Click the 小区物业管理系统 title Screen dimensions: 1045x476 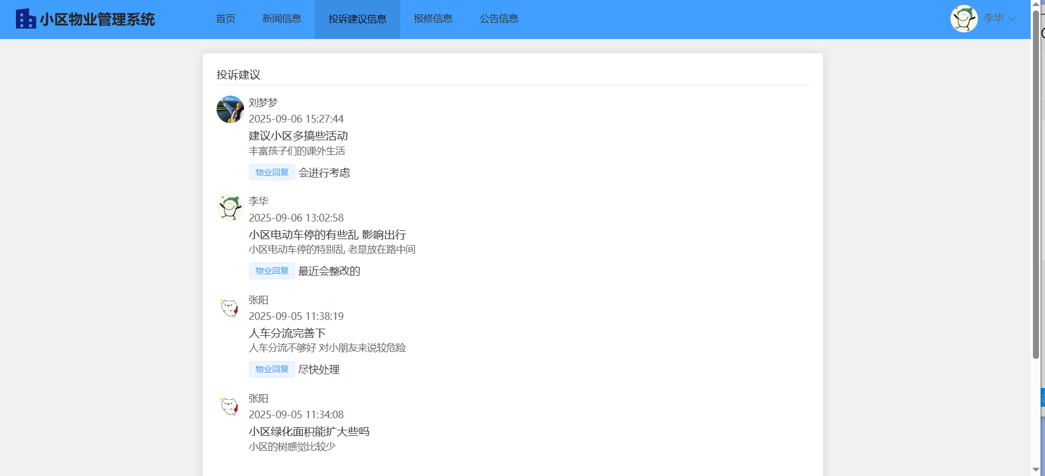pyautogui.click(x=97, y=19)
